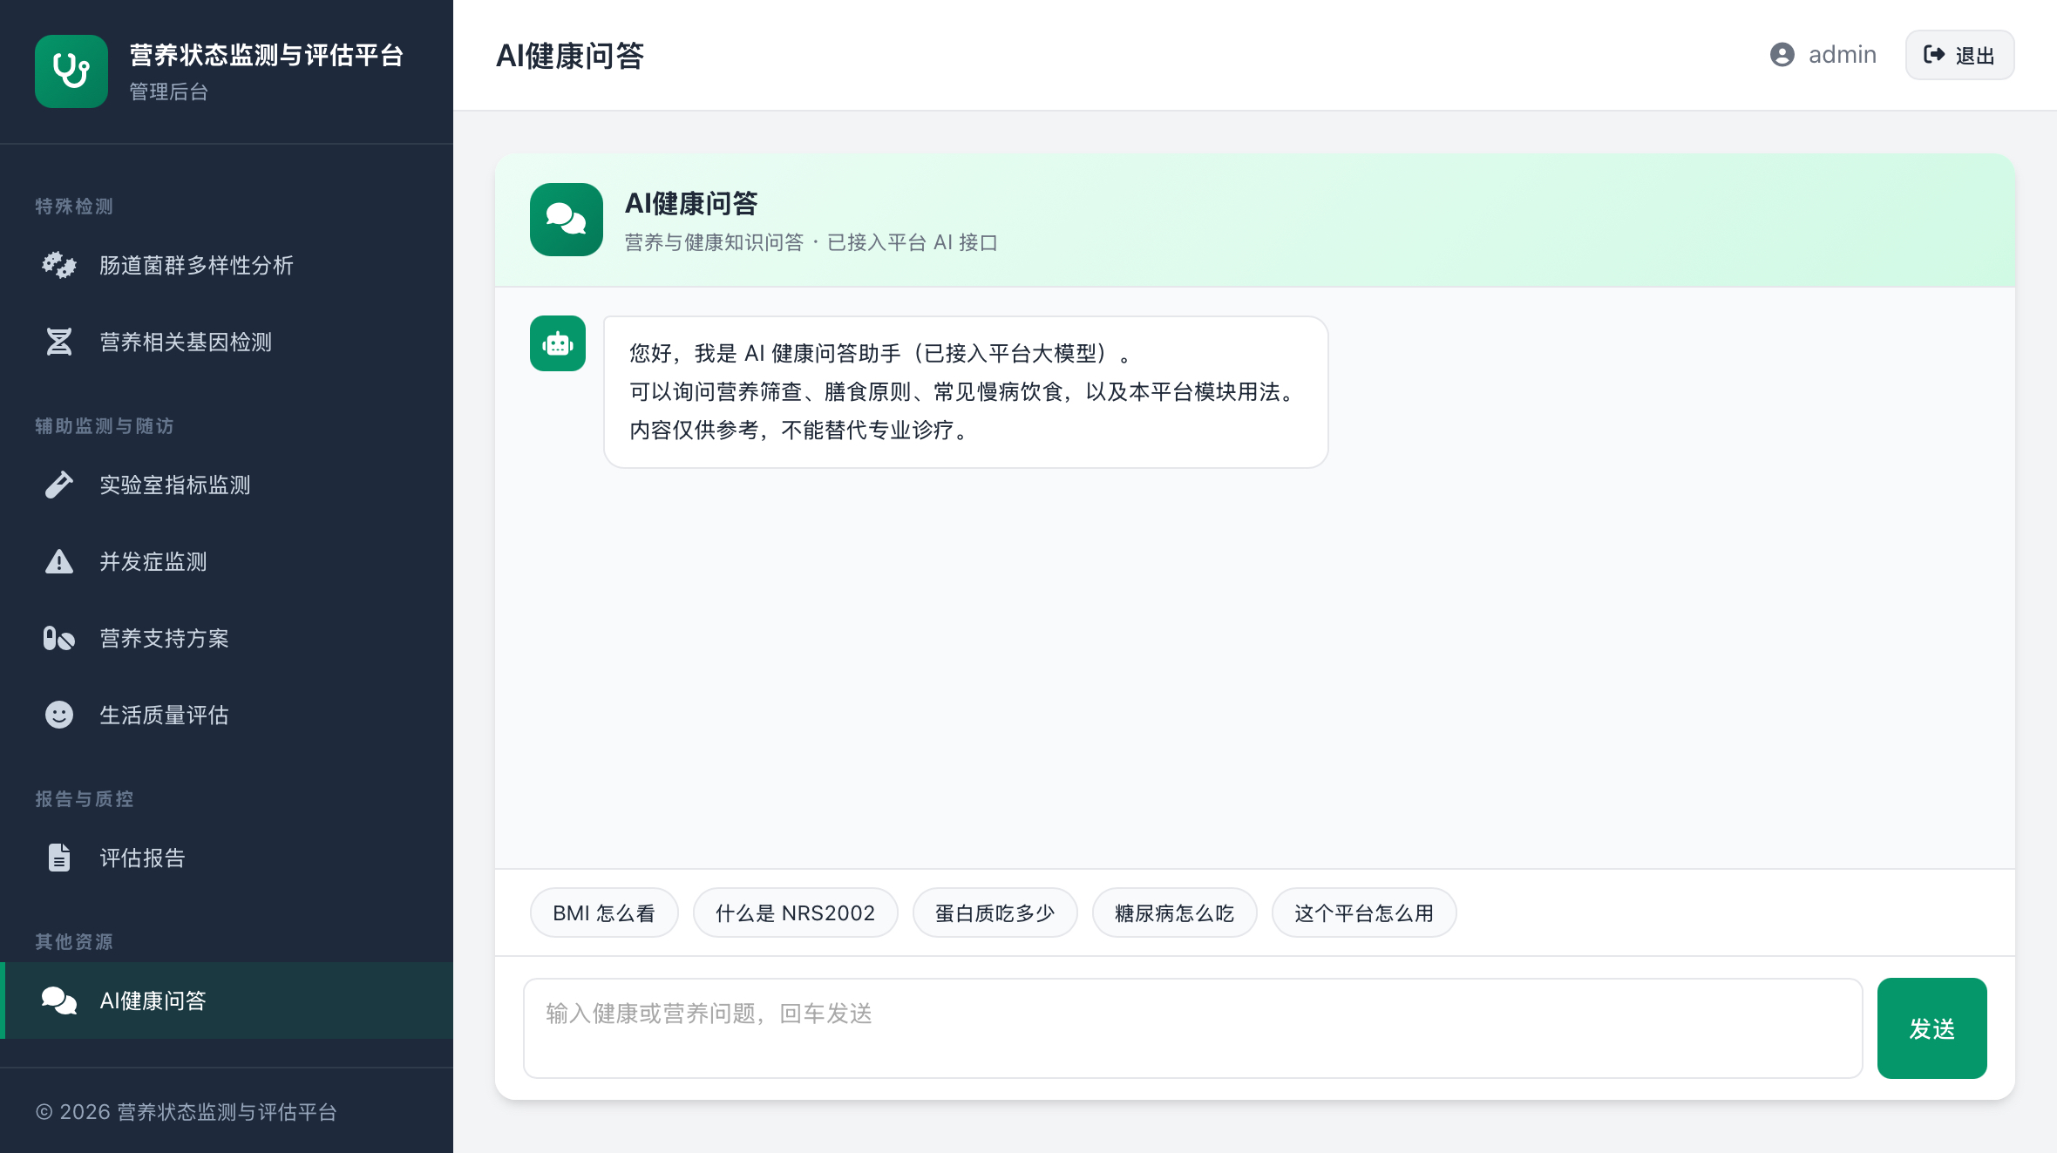Click the 营养状态监测与评估平台 sidebar title
The width and height of the screenshot is (2057, 1153).
[x=267, y=55]
